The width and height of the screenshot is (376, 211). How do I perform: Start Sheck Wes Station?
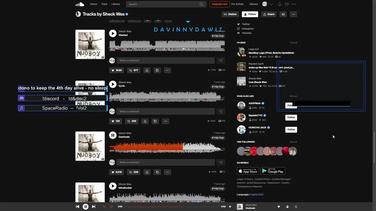click(x=230, y=14)
